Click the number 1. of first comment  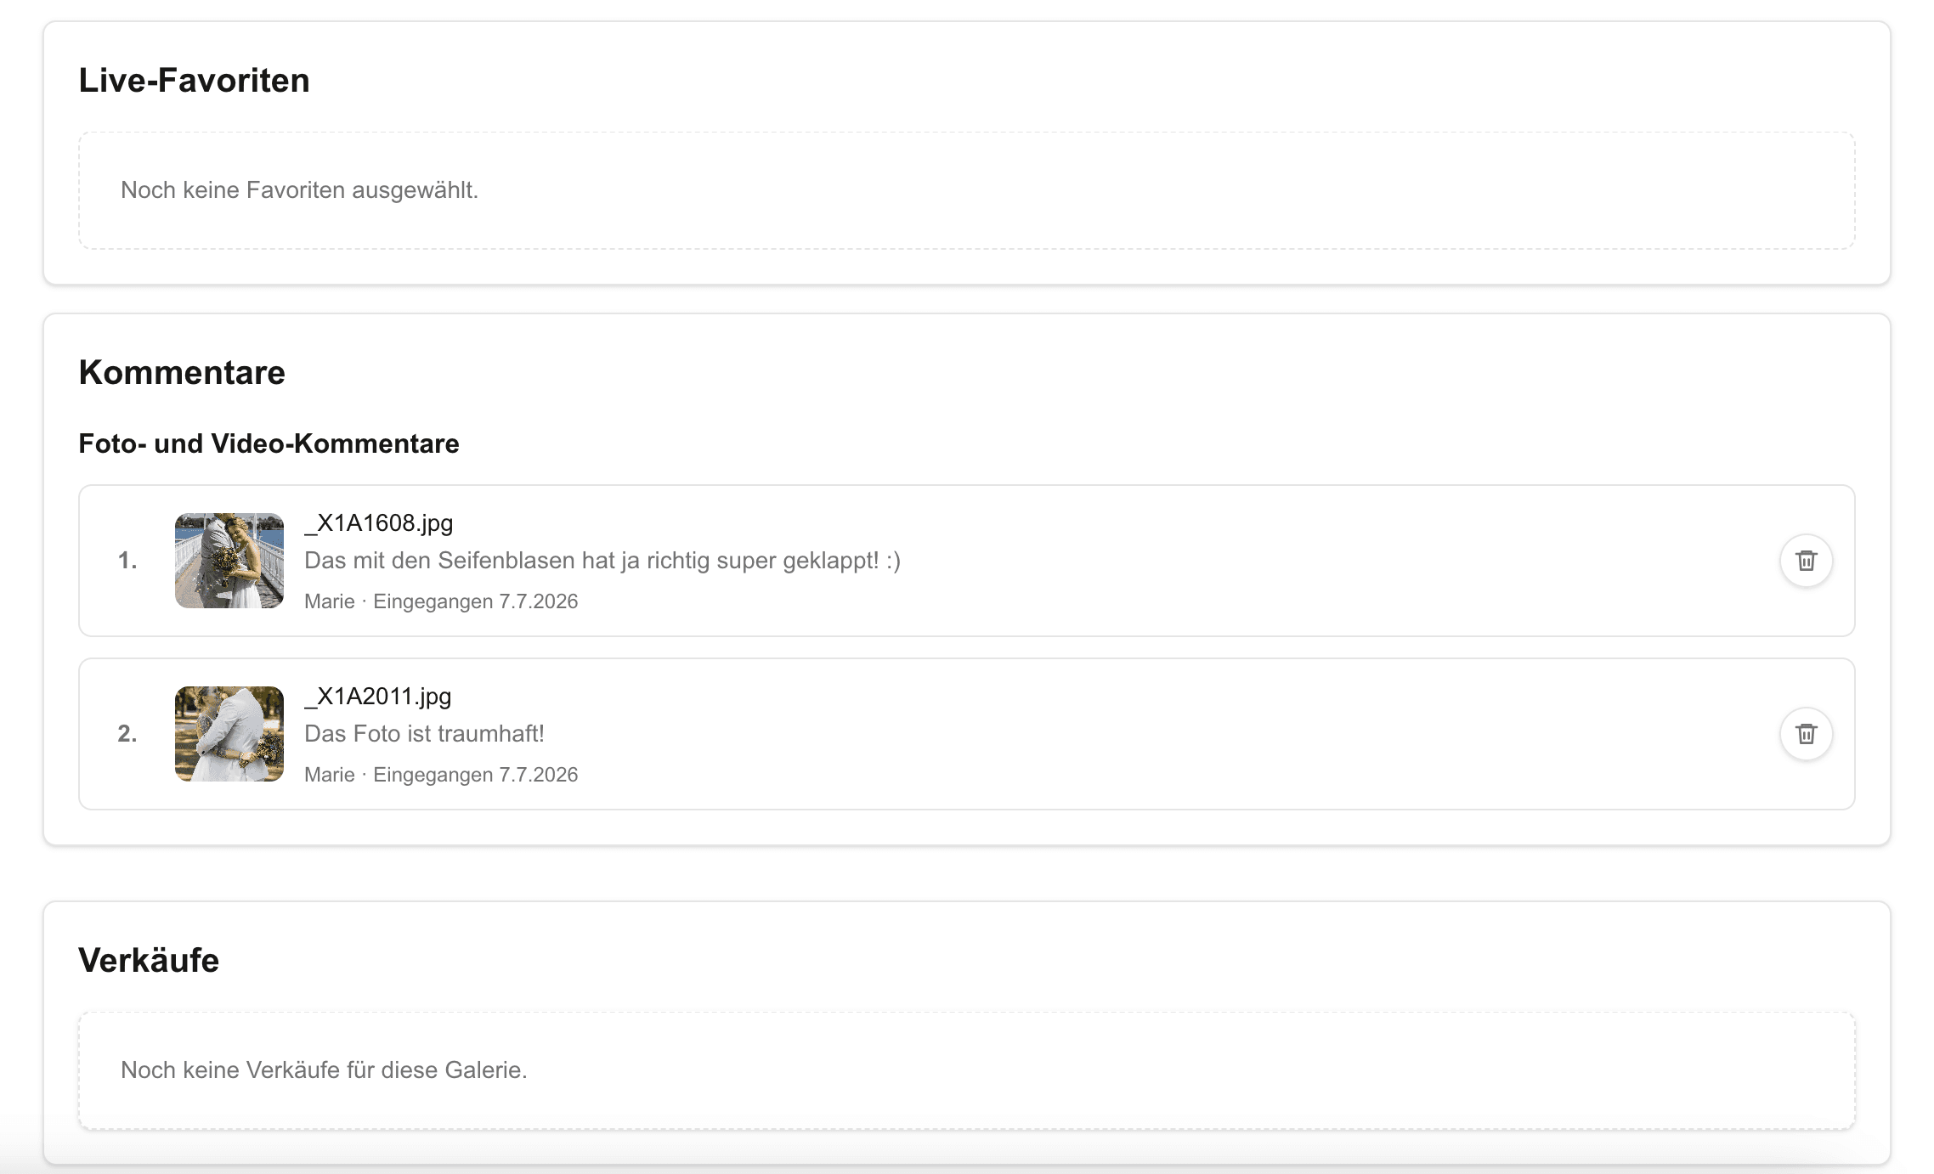tap(127, 561)
